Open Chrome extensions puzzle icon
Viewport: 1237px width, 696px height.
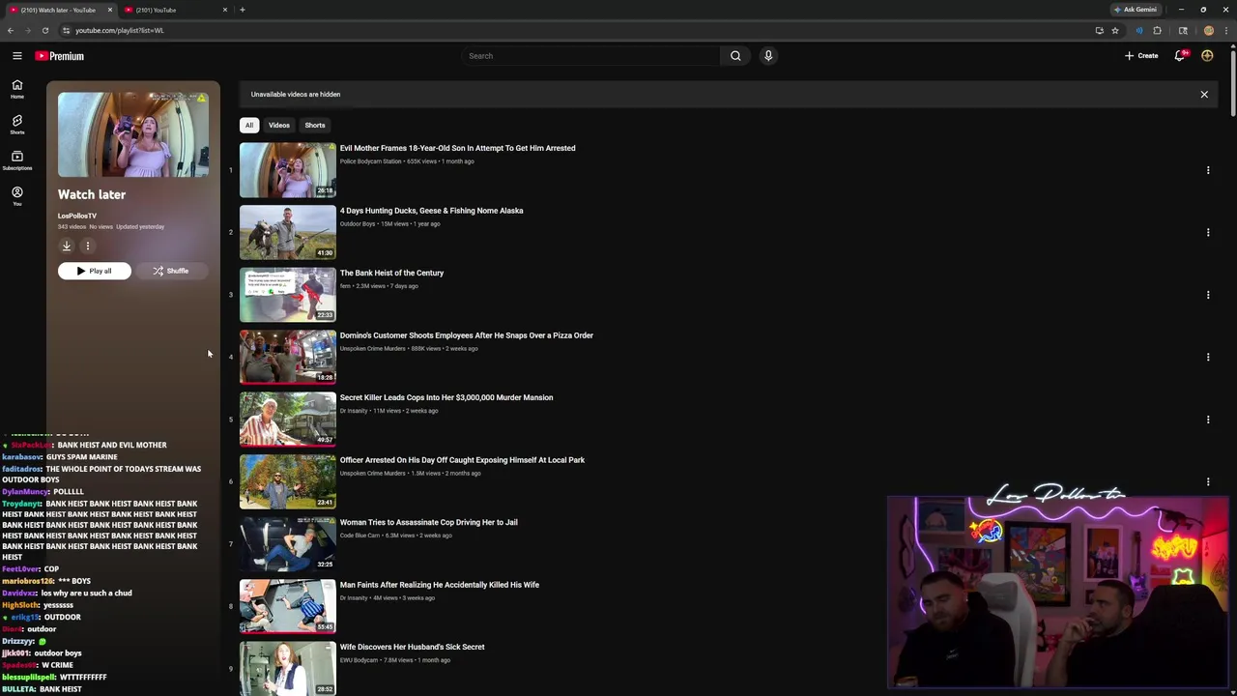coord(1157,30)
